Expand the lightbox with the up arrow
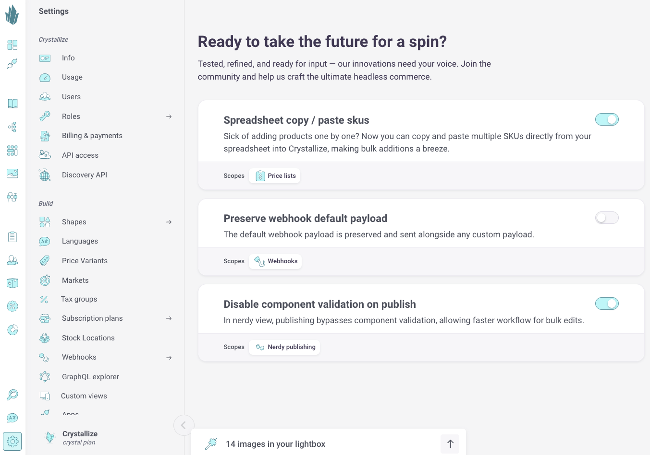This screenshot has height=455, width=650. point(450,444)
